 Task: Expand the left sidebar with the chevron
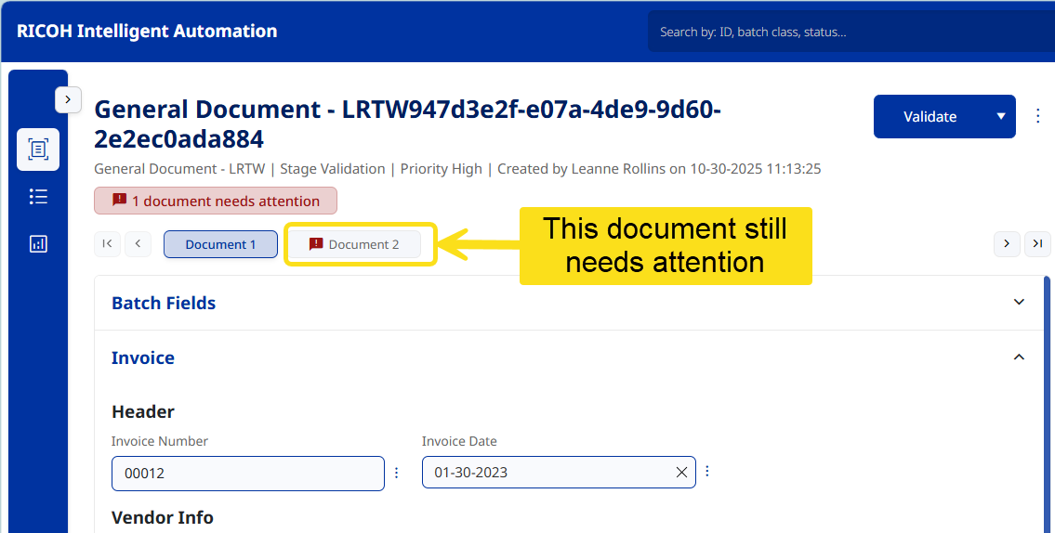coord(69,99)
